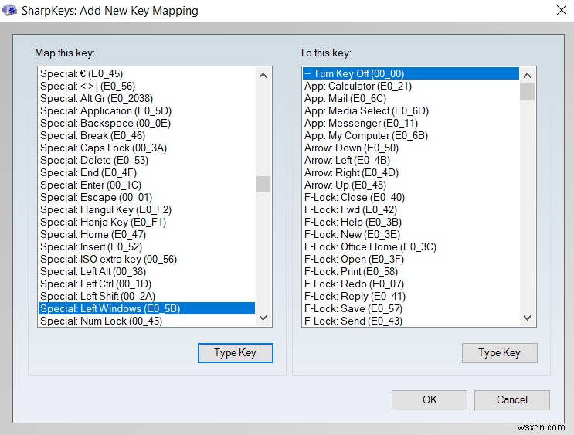
Task: Select Special: Hanja Key (E0_F1)
Action: tap(147, 223)
